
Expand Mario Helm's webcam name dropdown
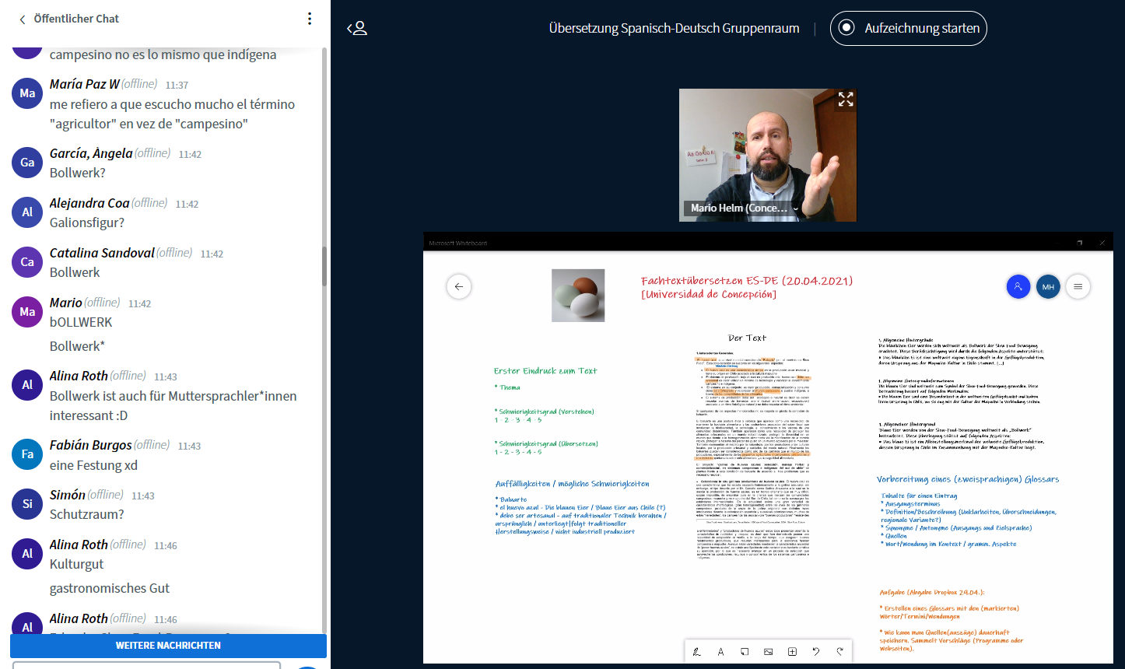click(x=796, y=208)
